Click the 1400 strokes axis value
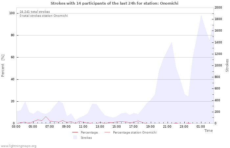This screenshot has width=230, height=148. [218, 42]
